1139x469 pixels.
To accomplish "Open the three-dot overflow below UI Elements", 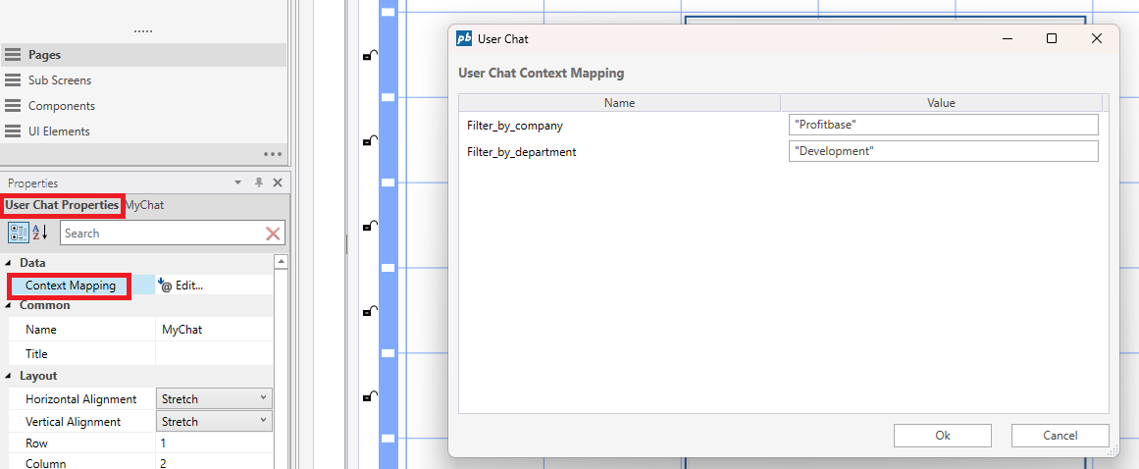I will [x=273, y=154].
